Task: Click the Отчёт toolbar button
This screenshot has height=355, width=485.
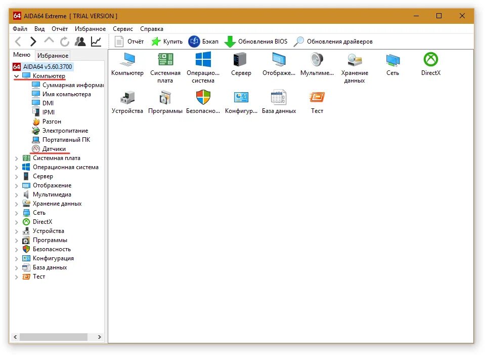Action: [129, 42]
